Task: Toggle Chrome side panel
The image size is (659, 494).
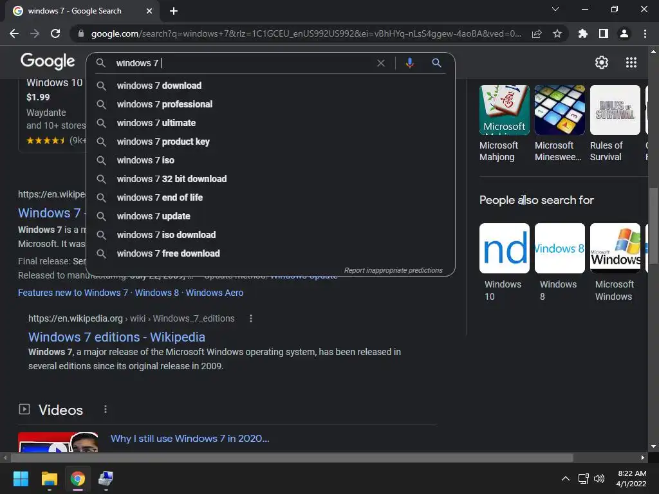Action: pos(604,33)
